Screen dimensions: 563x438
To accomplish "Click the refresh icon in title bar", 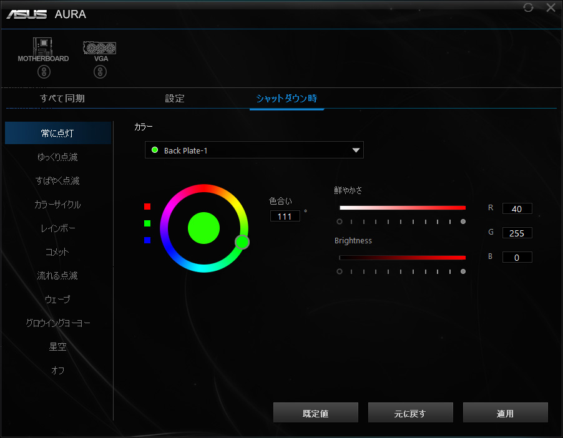I will click(x=528, y=7).
